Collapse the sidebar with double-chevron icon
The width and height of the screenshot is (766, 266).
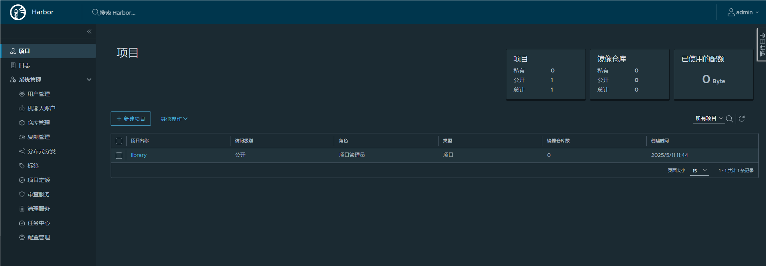click(89, 31)
